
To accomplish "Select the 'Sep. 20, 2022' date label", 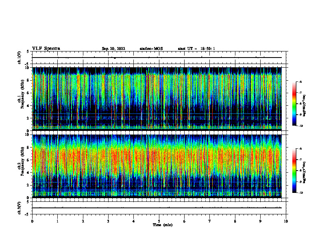I will (x=113, y=49).
